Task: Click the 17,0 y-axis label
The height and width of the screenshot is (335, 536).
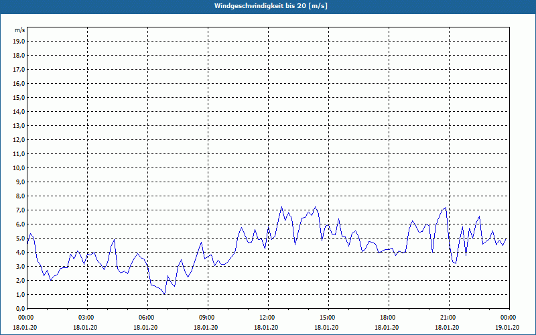Action: pos(19,70)
